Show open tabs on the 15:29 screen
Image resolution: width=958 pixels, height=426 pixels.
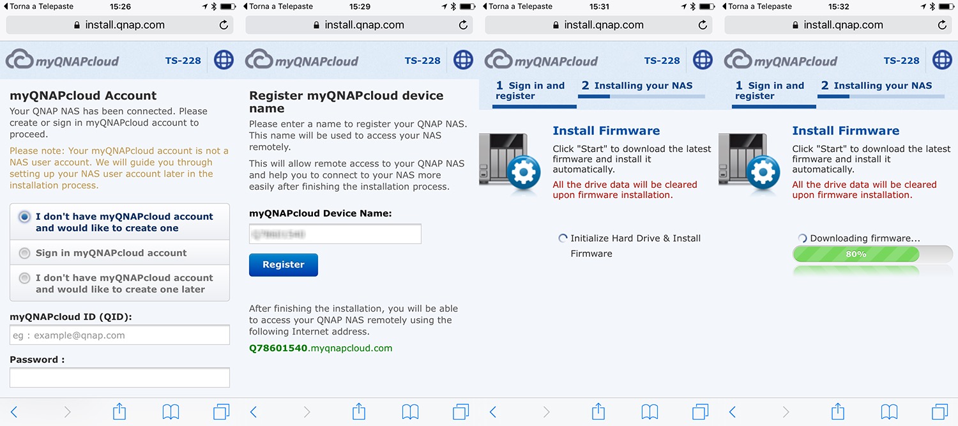(461, 412)
